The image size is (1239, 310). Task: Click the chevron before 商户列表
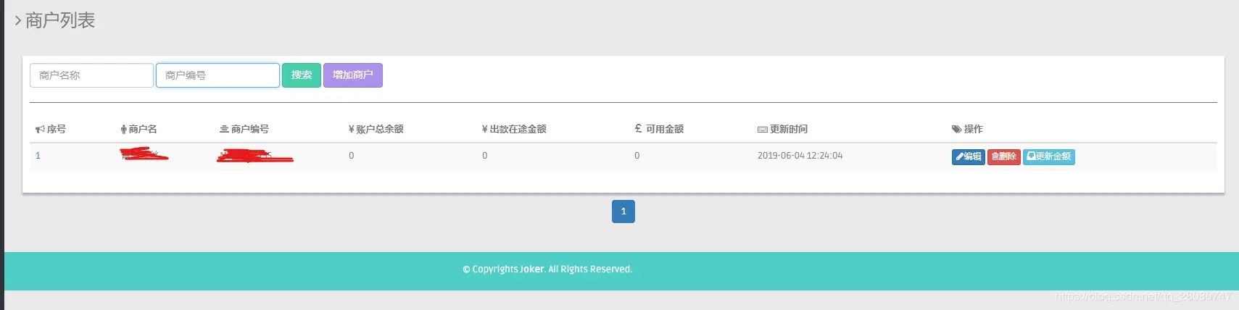click(18, 21)
